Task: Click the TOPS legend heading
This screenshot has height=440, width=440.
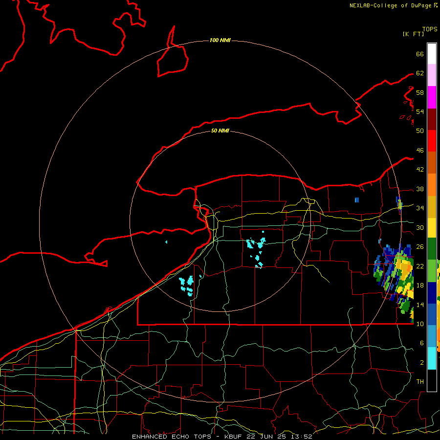Action: tap(430, 29)
